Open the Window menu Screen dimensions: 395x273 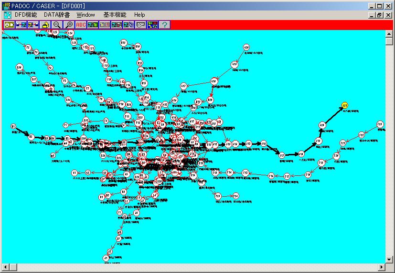point(86,15)
